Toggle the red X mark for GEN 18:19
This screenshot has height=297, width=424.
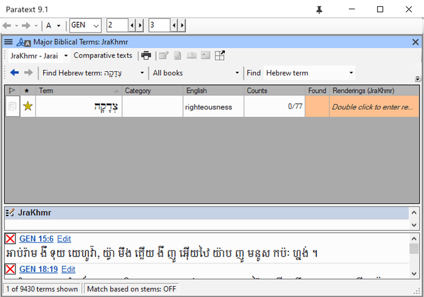point(10,269)
